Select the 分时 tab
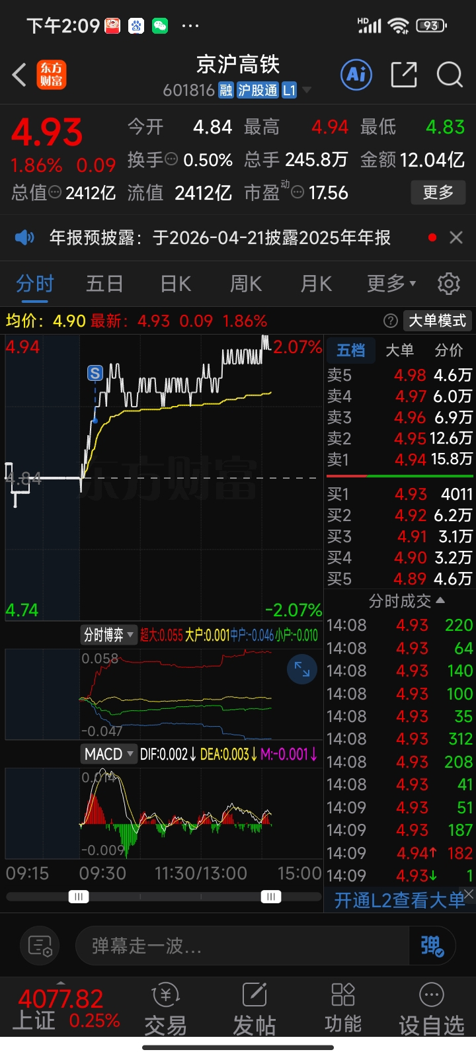This screenshot has width=476, height=1058. pos(34,284)
